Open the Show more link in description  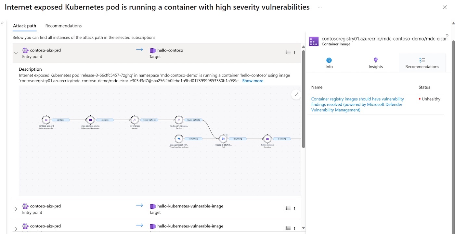coord(253,80)
